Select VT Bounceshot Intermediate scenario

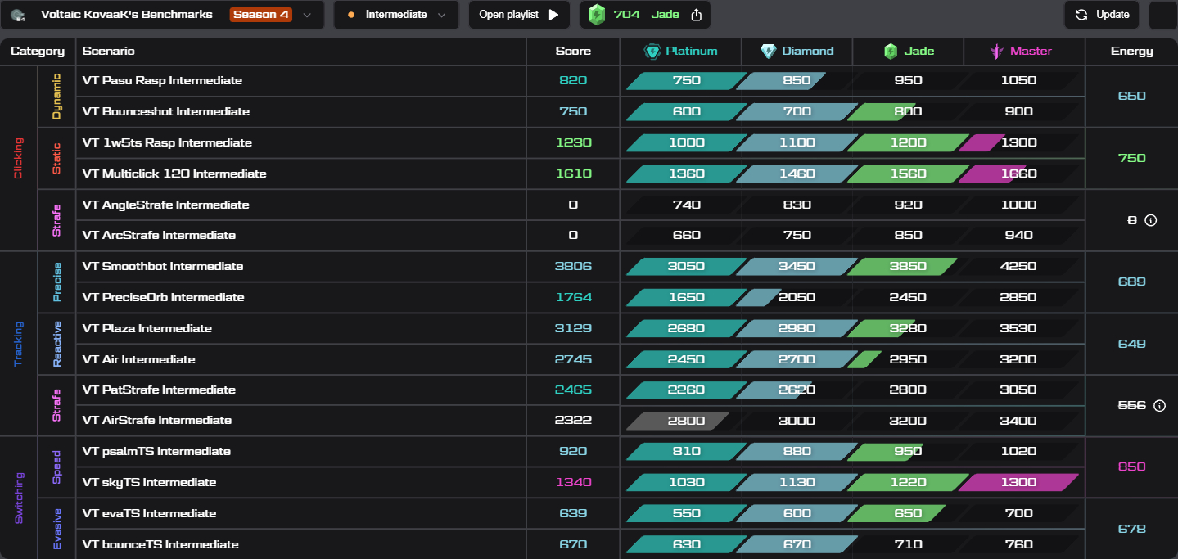click(166, 112)
